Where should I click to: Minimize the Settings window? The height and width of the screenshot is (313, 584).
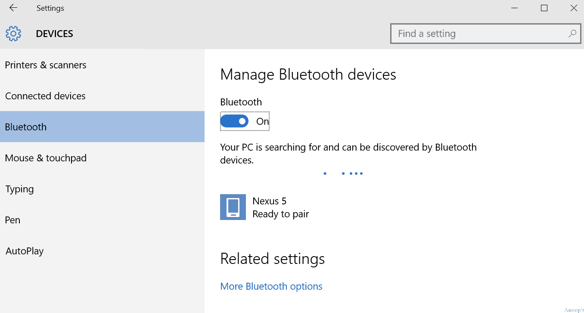(x=515, y=8)
